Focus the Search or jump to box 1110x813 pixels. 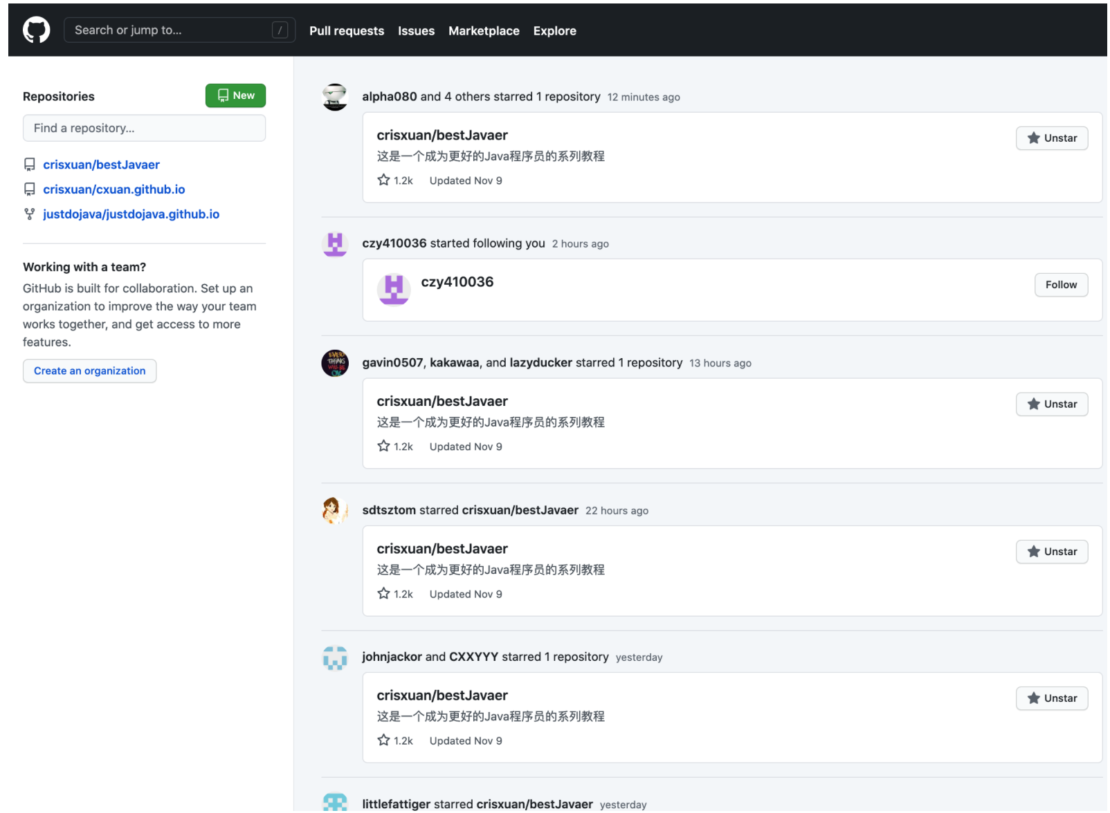(180, 30)
